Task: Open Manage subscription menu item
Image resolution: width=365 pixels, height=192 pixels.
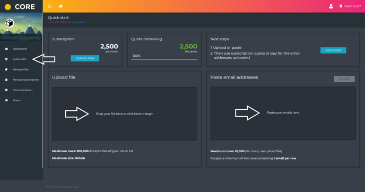Action: [25, 80]
